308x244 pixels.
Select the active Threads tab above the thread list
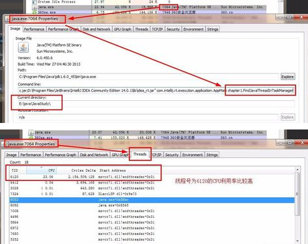pos(140,154)
